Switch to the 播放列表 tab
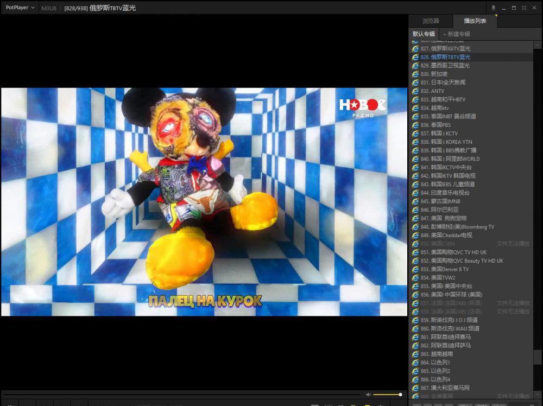 click(475, 21)
